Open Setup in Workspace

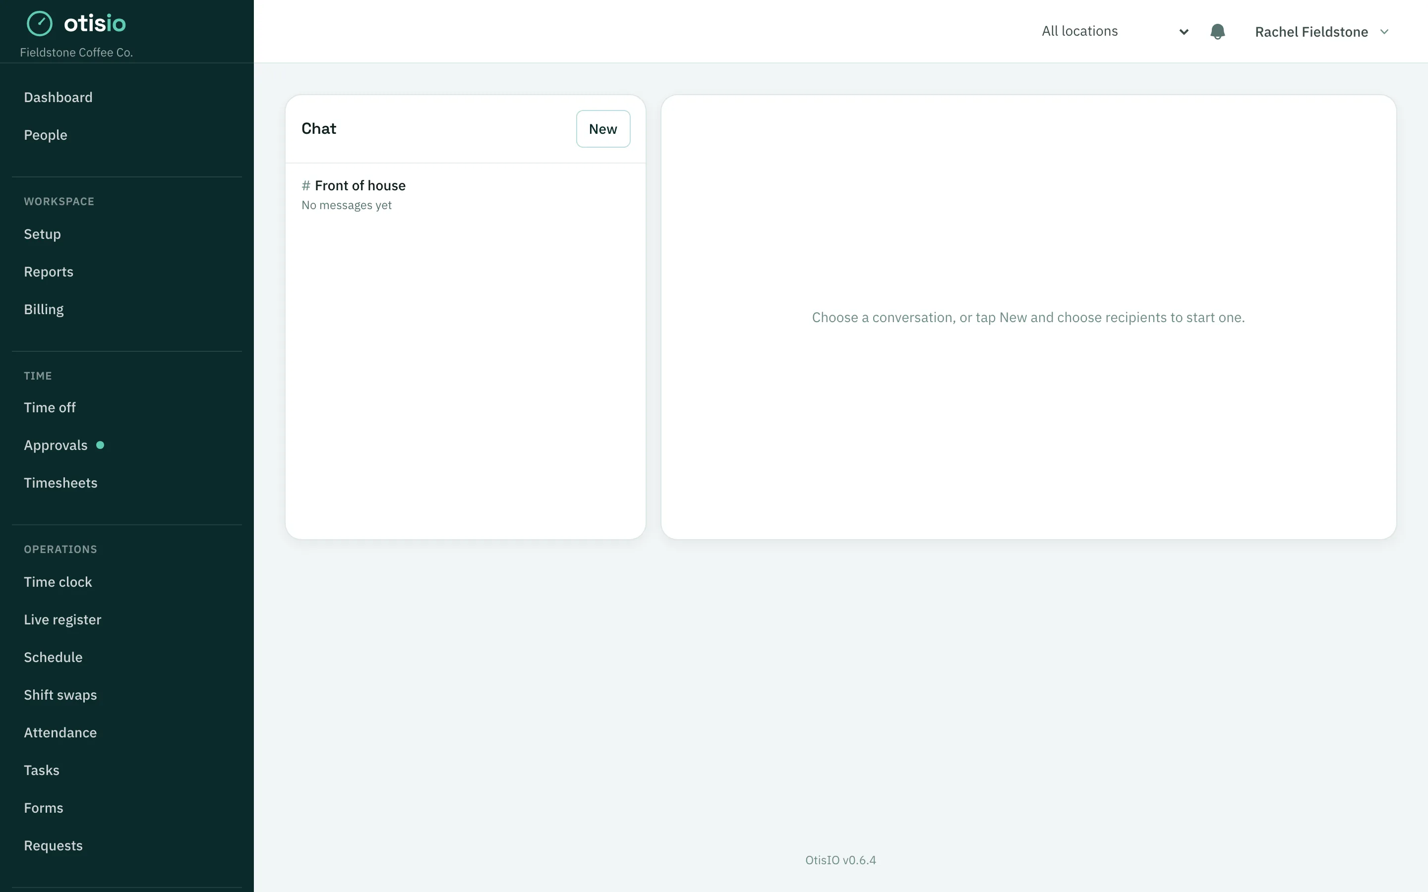click(42, 234)
